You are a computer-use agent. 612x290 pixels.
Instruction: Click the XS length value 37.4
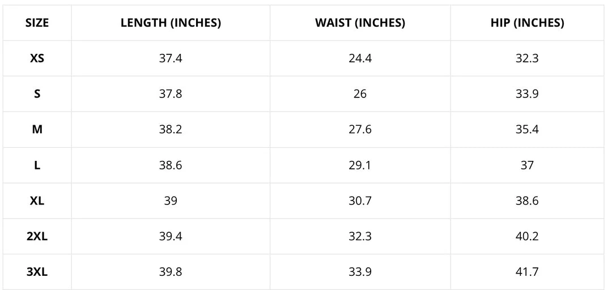coord(171,58)
